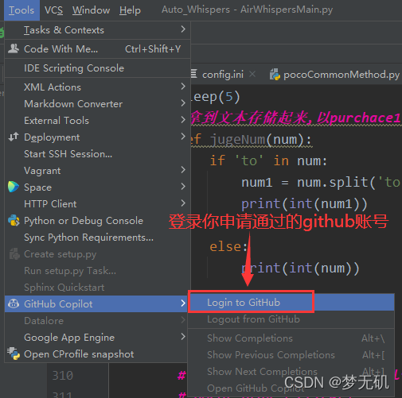Image resolution: width=402 pixels, height=398 pixels.
Task: Open the Window menu
Action: (91, 10)
